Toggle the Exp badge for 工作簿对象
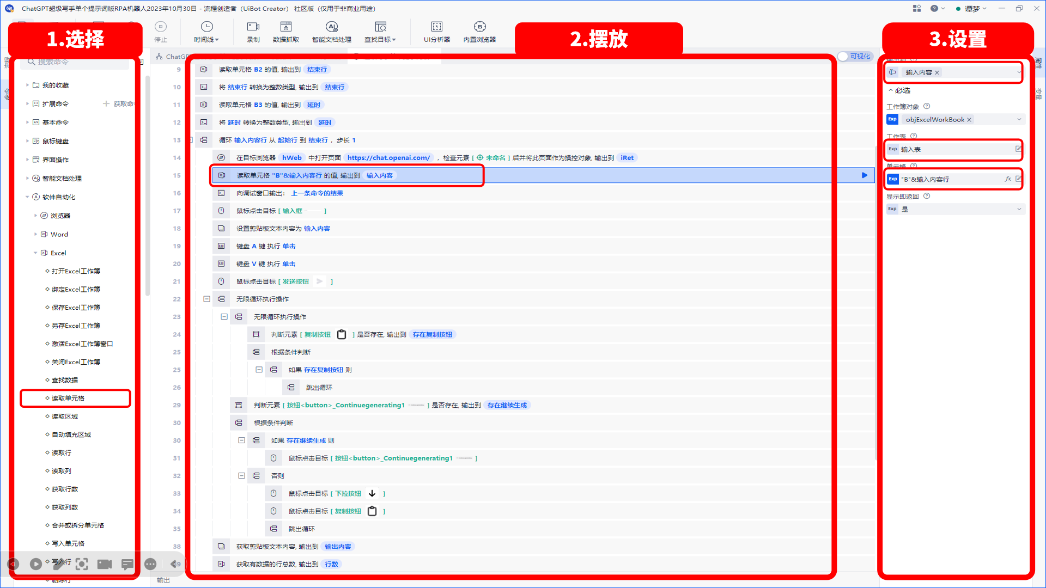This screenshot has width=1046, height=588. 892,119
